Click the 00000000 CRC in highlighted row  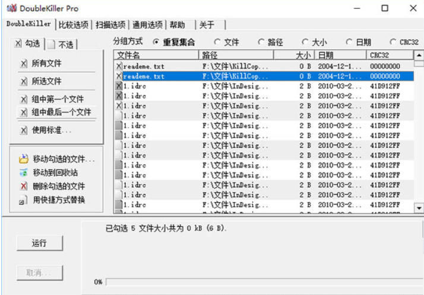click(385, 76)
